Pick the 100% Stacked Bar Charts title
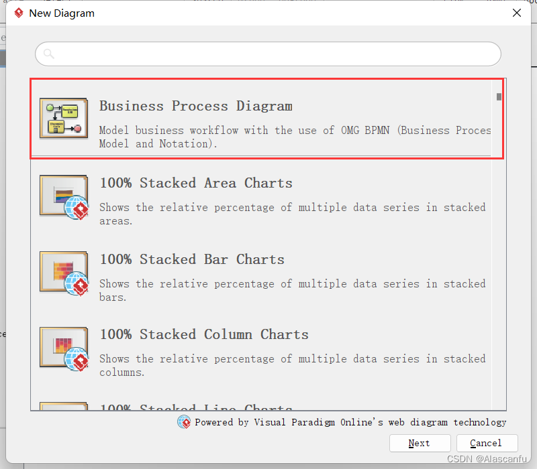537x469 pixels. point(192,259)
